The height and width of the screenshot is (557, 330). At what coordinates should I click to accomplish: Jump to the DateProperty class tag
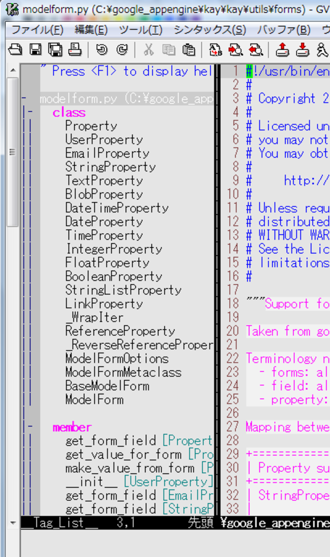point(104,222)
